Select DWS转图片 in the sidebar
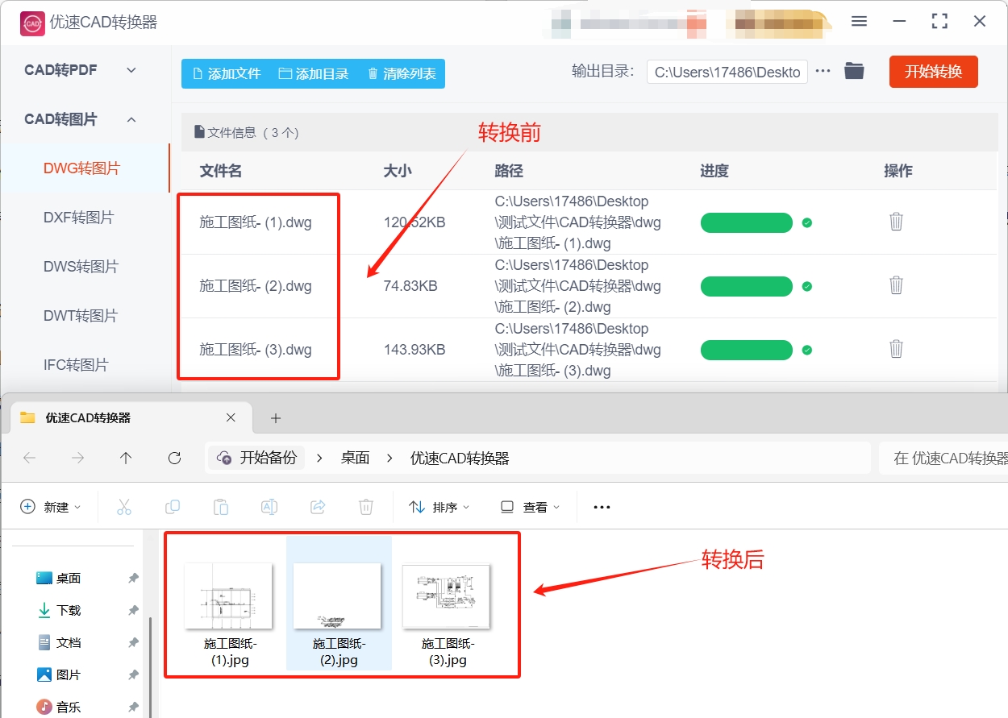This screenshot has width=1008, height=718. [81, 267]
